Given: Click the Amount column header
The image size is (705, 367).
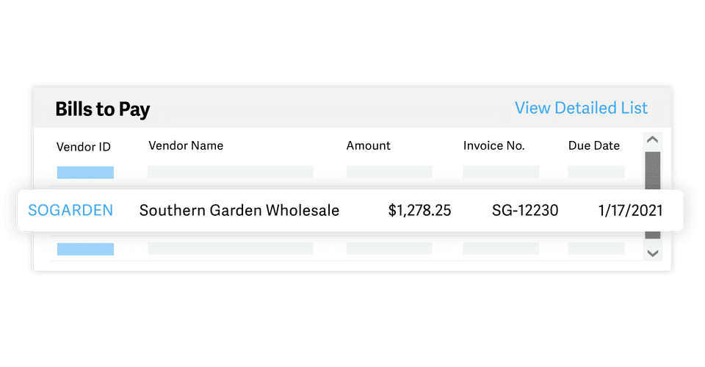Looking at the screenshot, I should 369,145.
